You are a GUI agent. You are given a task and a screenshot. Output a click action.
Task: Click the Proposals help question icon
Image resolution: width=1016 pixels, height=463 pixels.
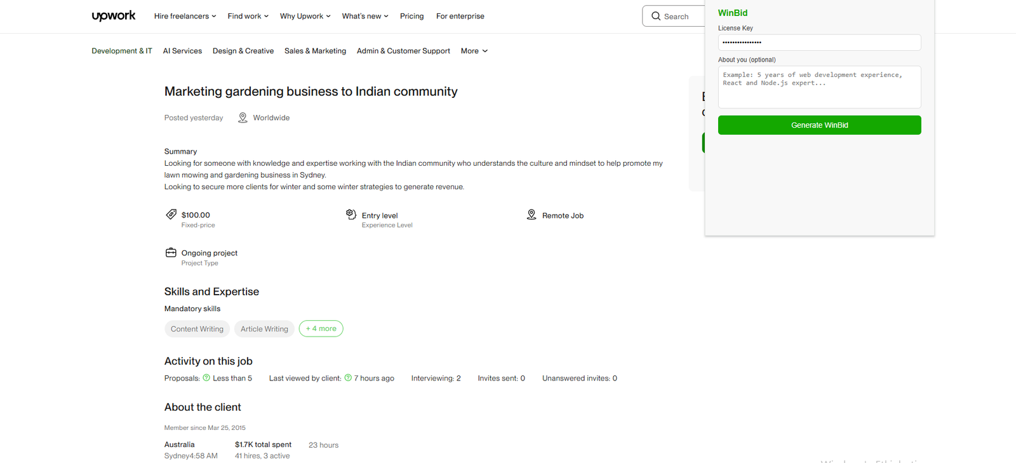pos(206,378)
